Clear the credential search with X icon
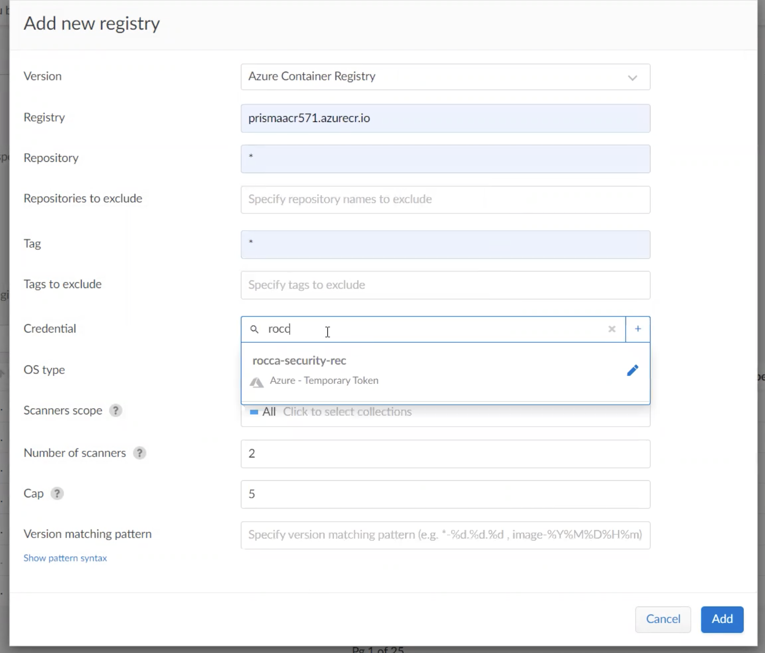 tap(612, 329)
